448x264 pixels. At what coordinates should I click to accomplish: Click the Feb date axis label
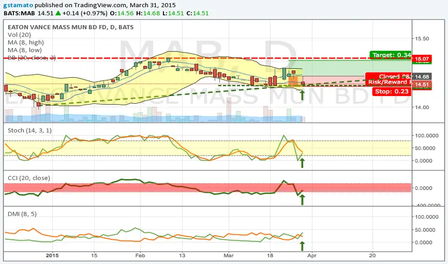[x=140, y=255]
